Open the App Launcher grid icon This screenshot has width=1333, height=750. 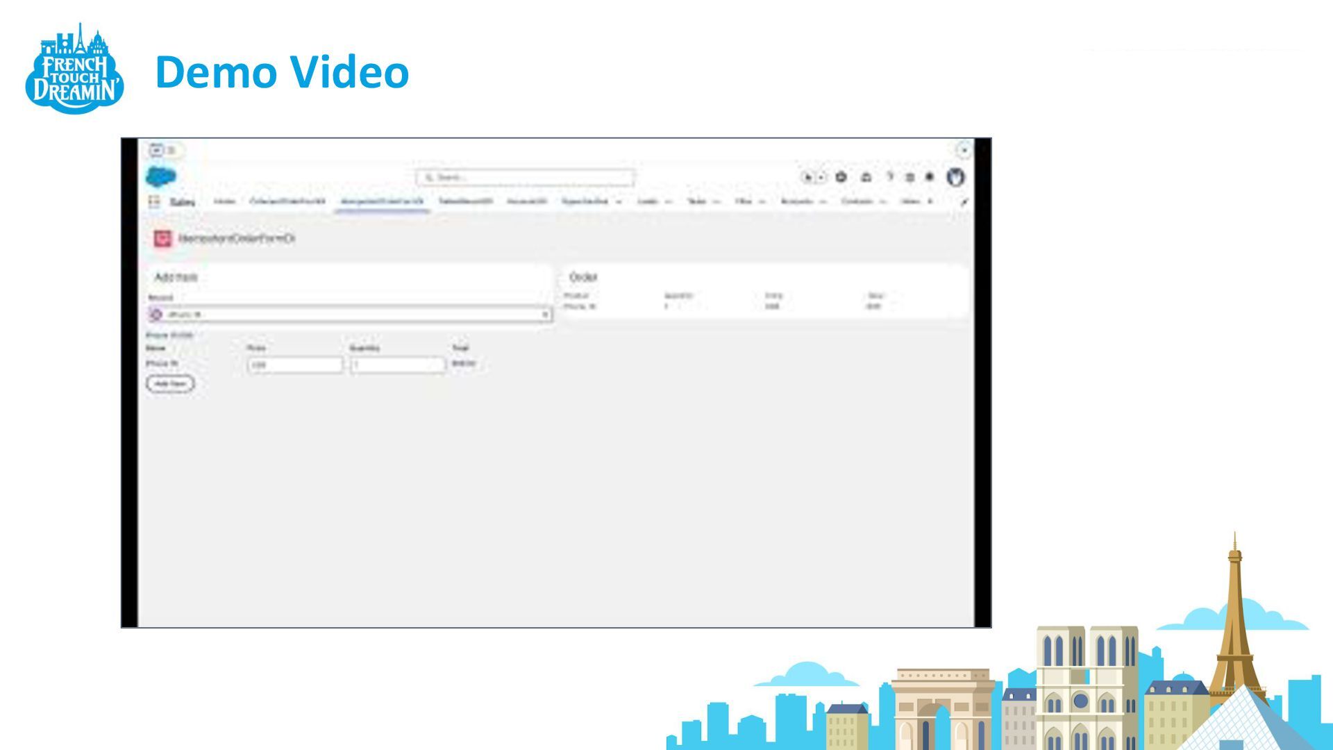(154, 201)
